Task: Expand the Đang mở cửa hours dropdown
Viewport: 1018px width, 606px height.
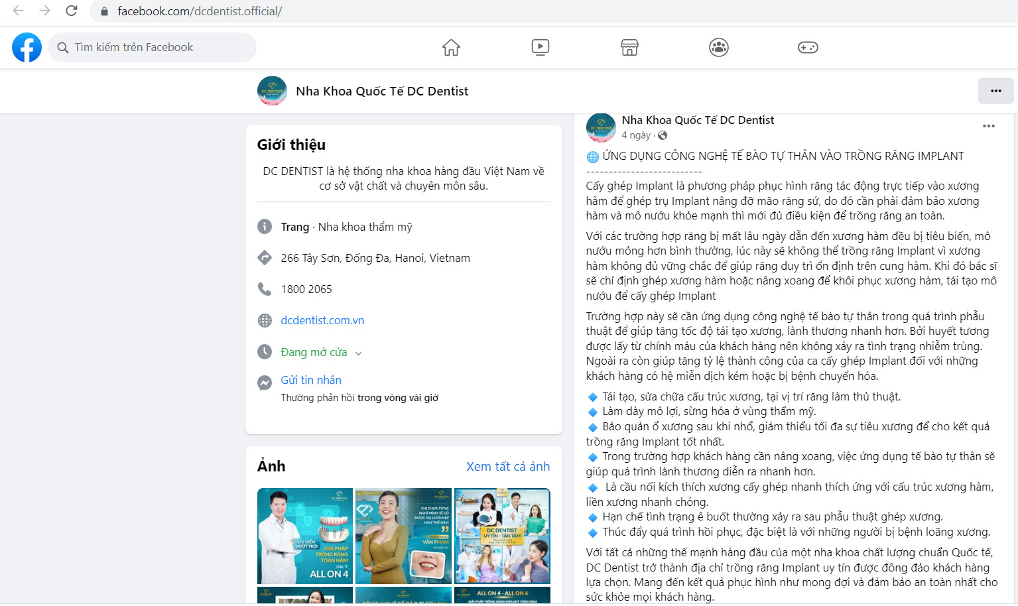Action: point(321,352)
